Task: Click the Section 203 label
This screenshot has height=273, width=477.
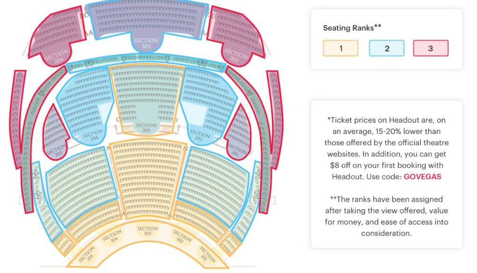Action: click(x=146, y=127)
